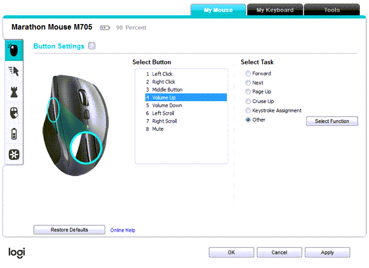Image resolution: width=369 pixels, height=268 pixels.
Task: Click the highlighted side button on mouse image
Action: click(54, 110)
